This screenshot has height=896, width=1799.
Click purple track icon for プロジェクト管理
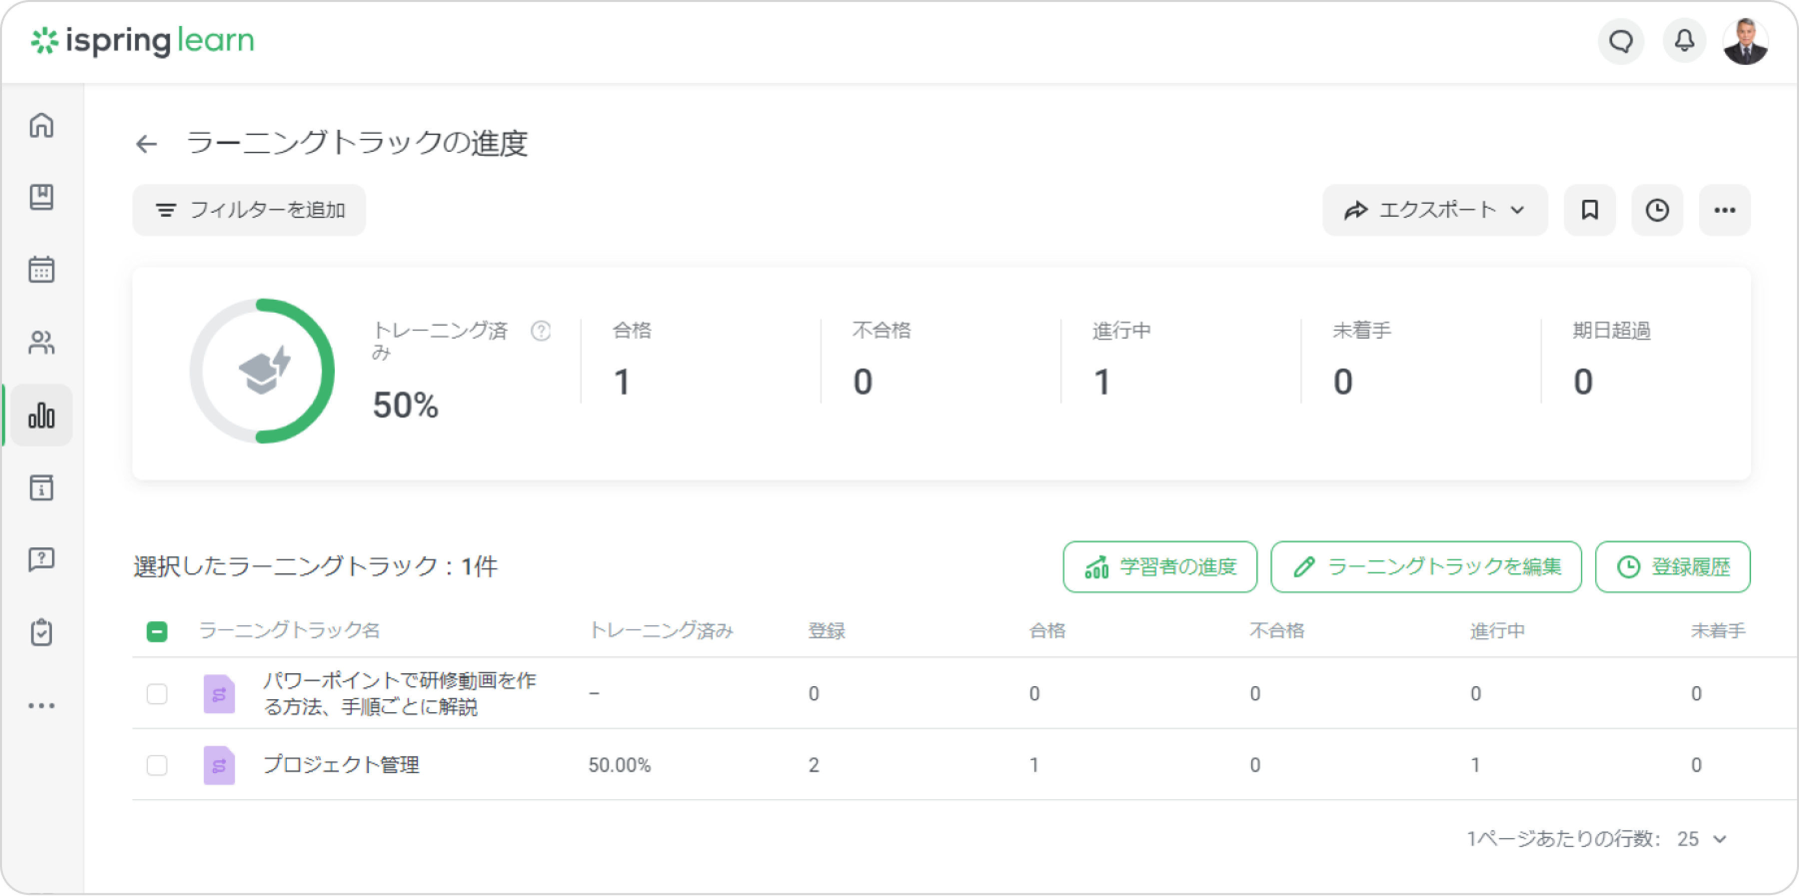click(218, 765)
